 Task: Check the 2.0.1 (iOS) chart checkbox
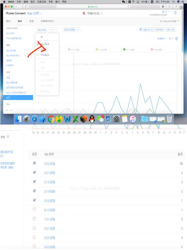(34, 228)
